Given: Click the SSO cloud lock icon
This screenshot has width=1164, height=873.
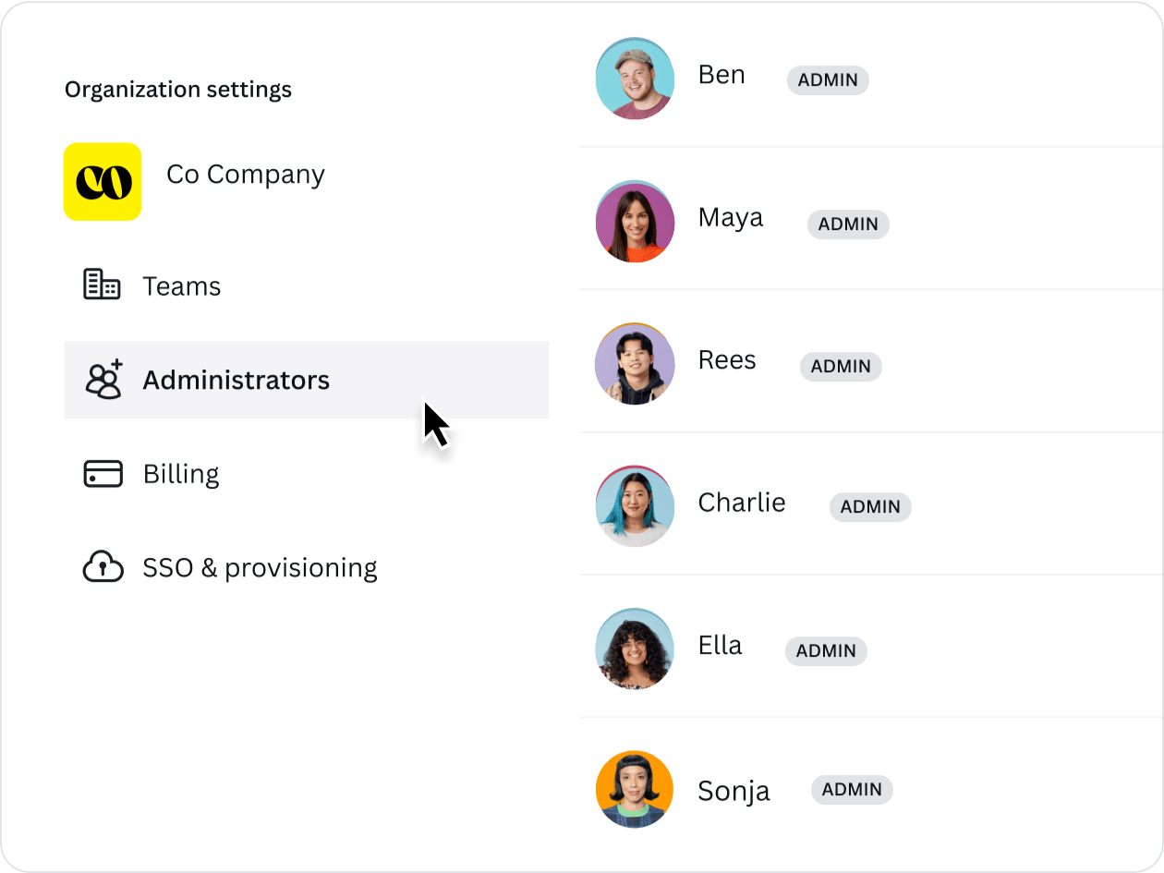Looking at the screenshot, I should (x=103, y=566).
